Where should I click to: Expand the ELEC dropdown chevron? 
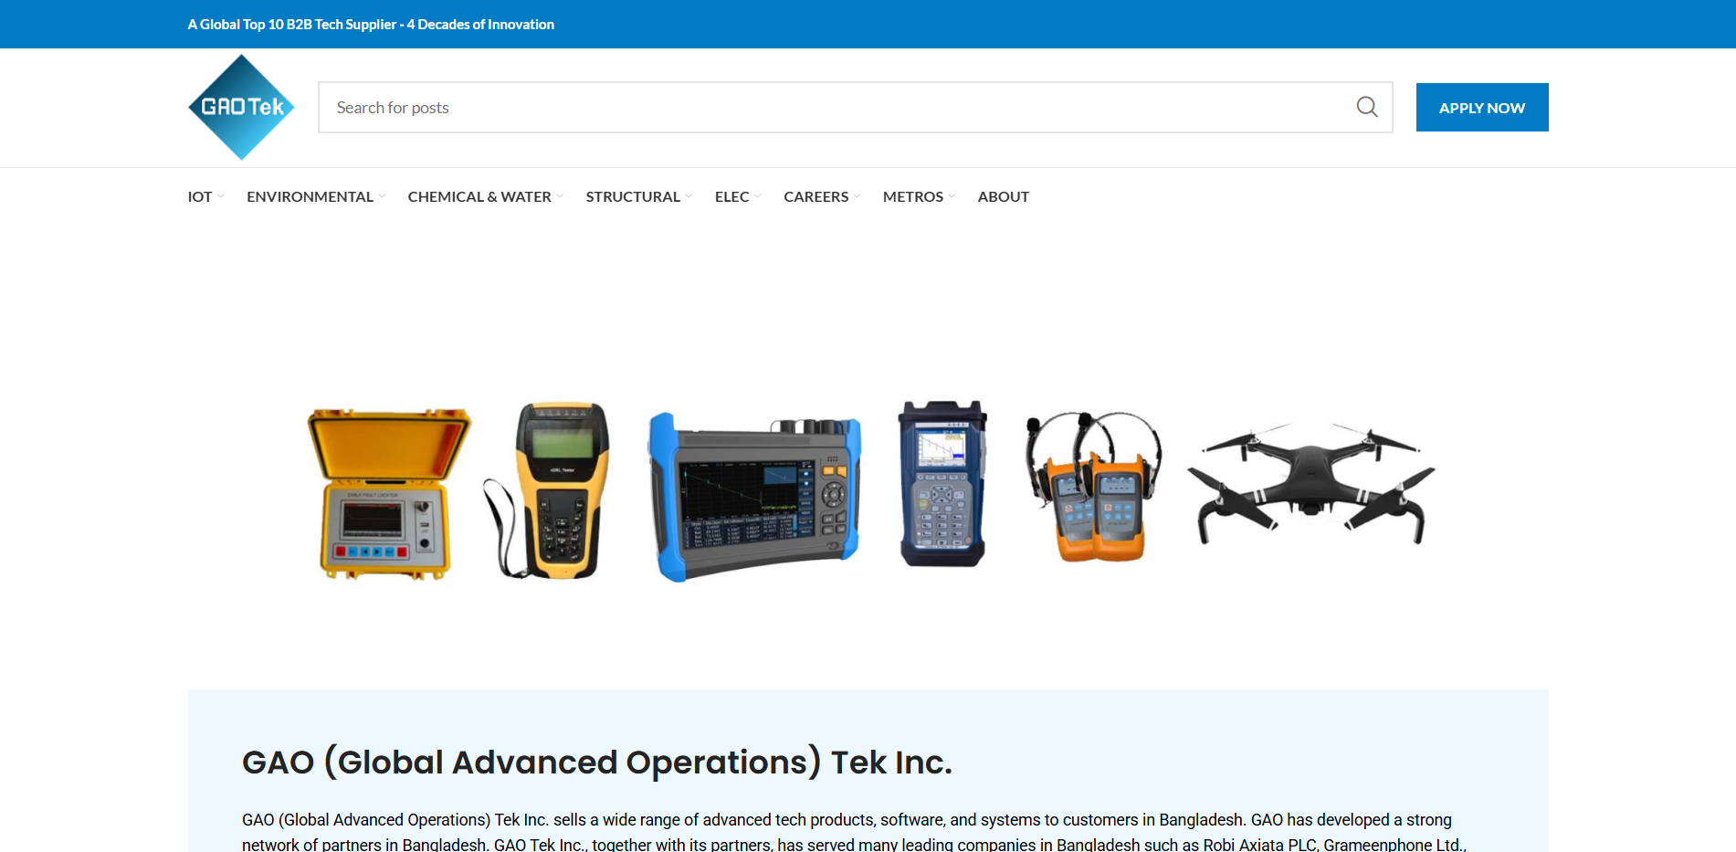757,196
